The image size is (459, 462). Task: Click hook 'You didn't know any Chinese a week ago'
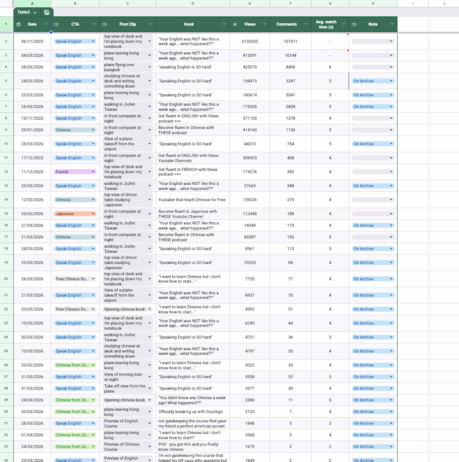tap(192, 400)
